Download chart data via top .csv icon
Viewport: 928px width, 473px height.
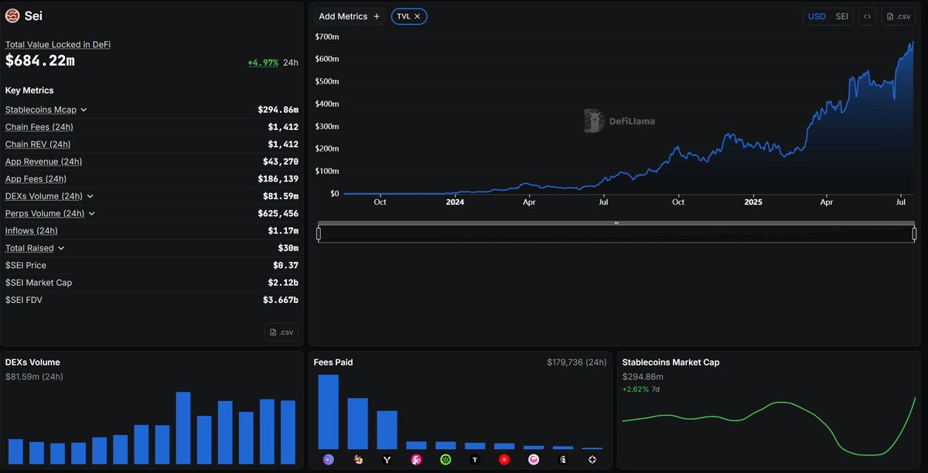899,16
